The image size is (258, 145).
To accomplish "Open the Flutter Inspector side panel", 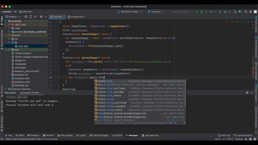I will [256, 93].
